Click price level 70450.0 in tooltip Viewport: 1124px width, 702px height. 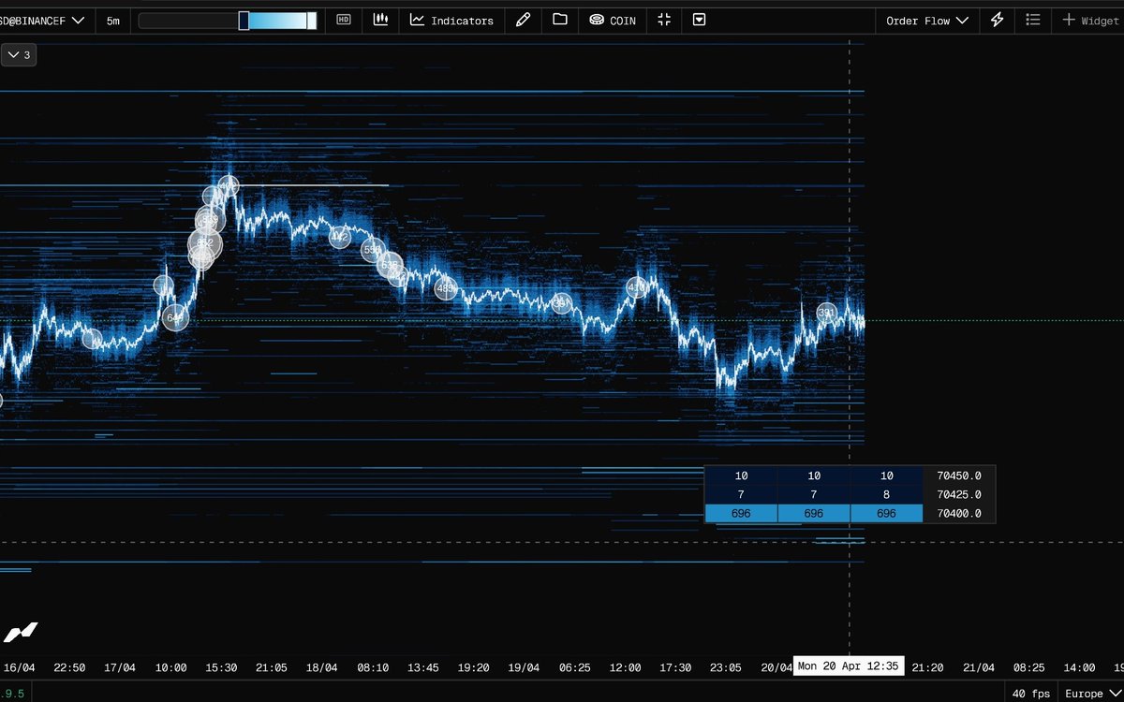958,475
